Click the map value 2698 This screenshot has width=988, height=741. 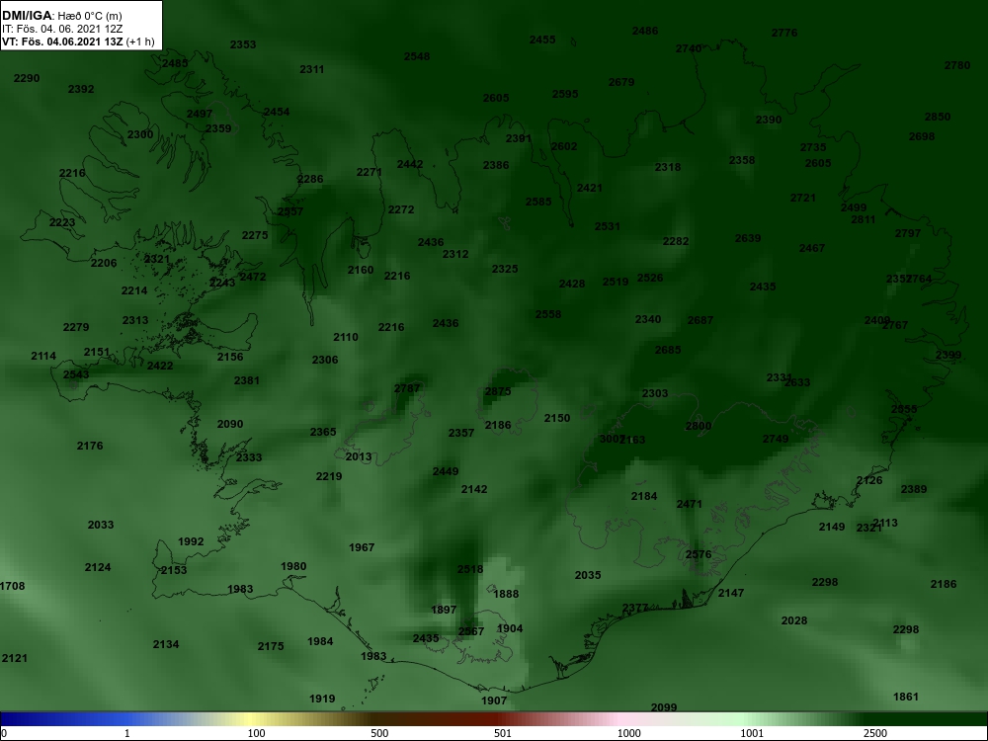click(921, 136)
